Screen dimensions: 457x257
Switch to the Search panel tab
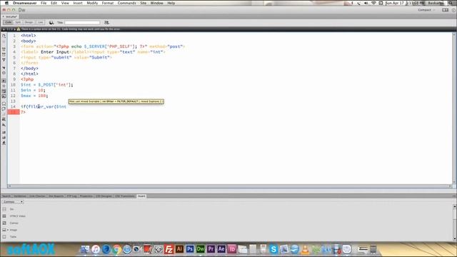(6, 196)
